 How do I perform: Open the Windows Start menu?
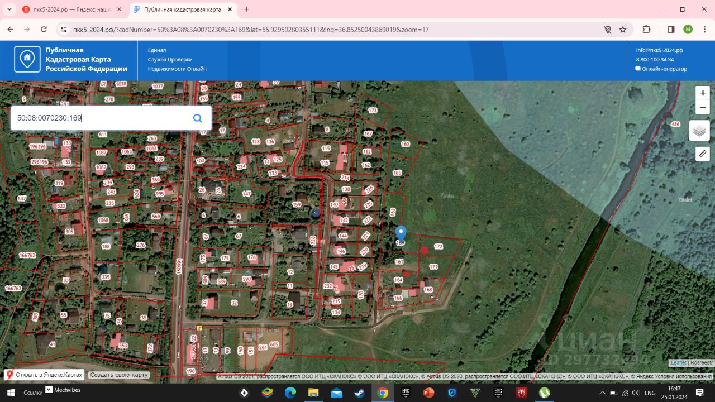11,393
